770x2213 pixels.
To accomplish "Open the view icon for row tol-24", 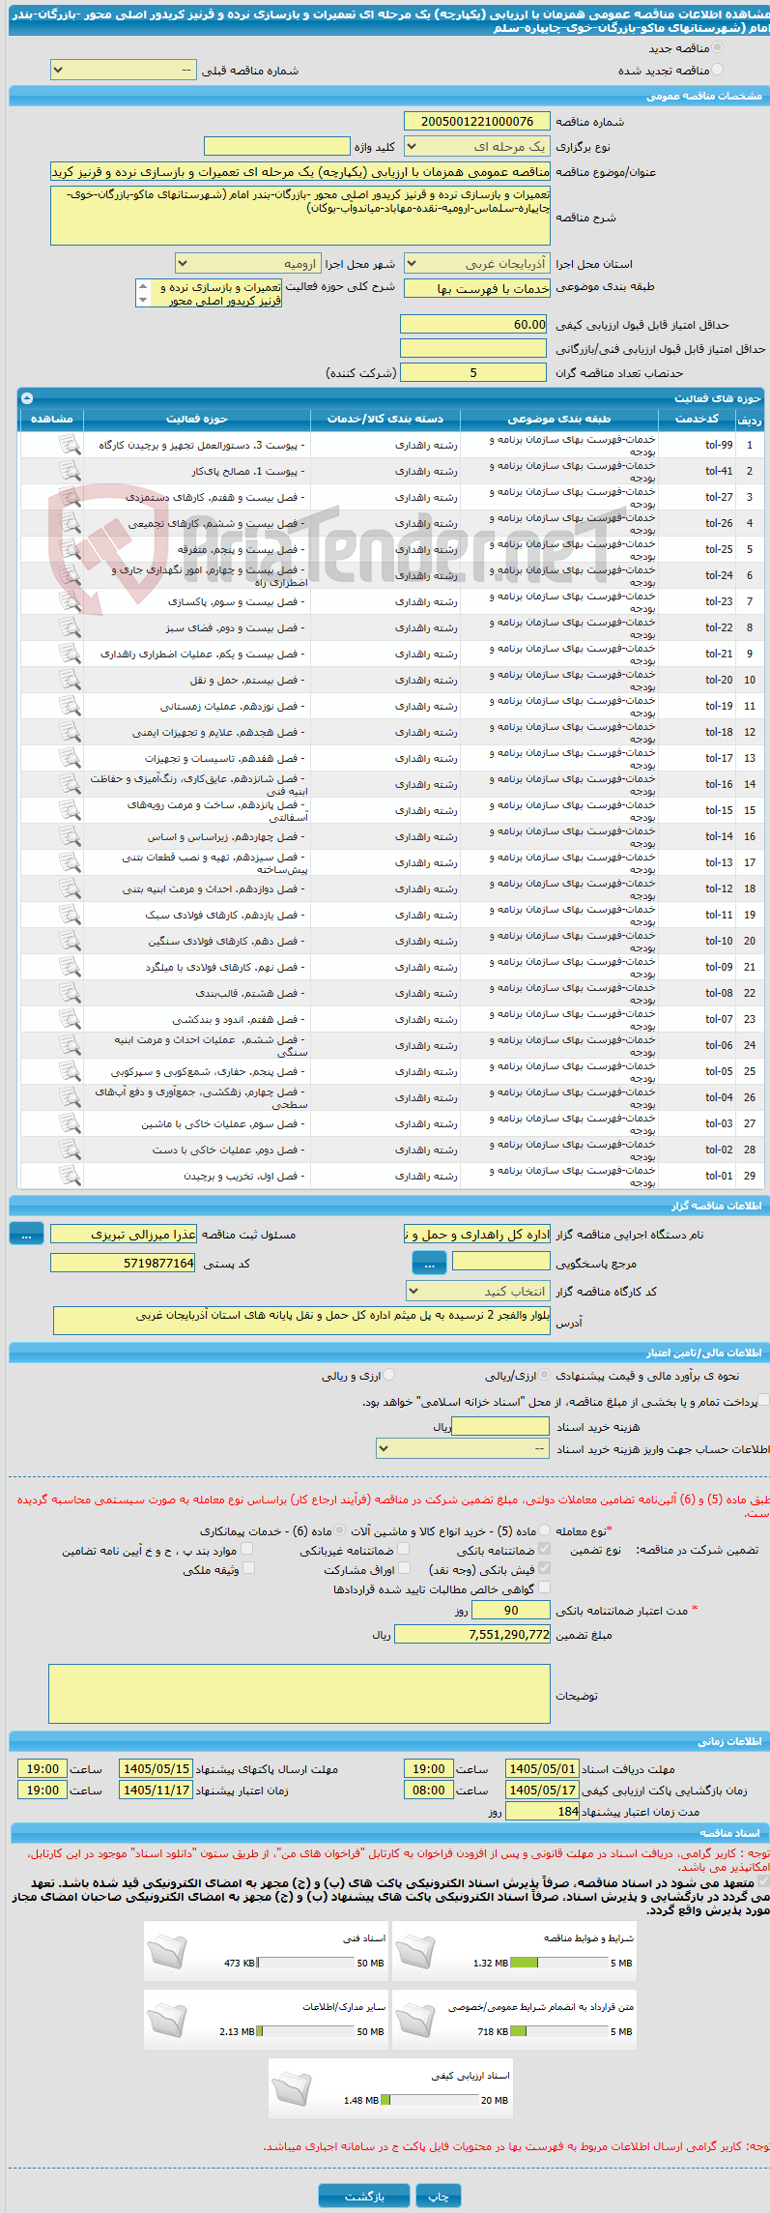I will [x=70, y=575].
